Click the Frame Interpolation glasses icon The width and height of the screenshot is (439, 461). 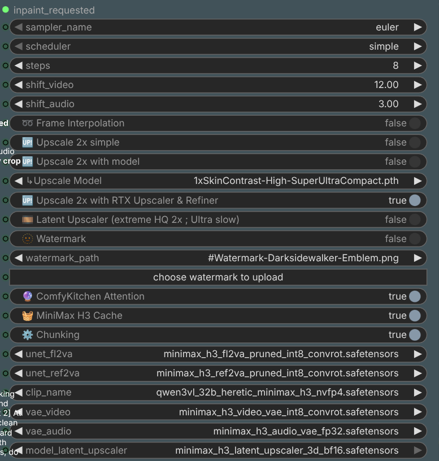point(27,123)
